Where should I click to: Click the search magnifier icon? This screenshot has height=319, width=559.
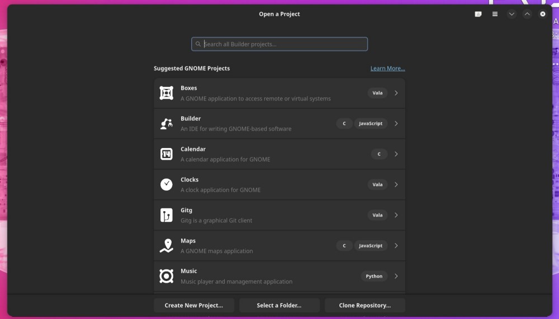coord(198,44)
